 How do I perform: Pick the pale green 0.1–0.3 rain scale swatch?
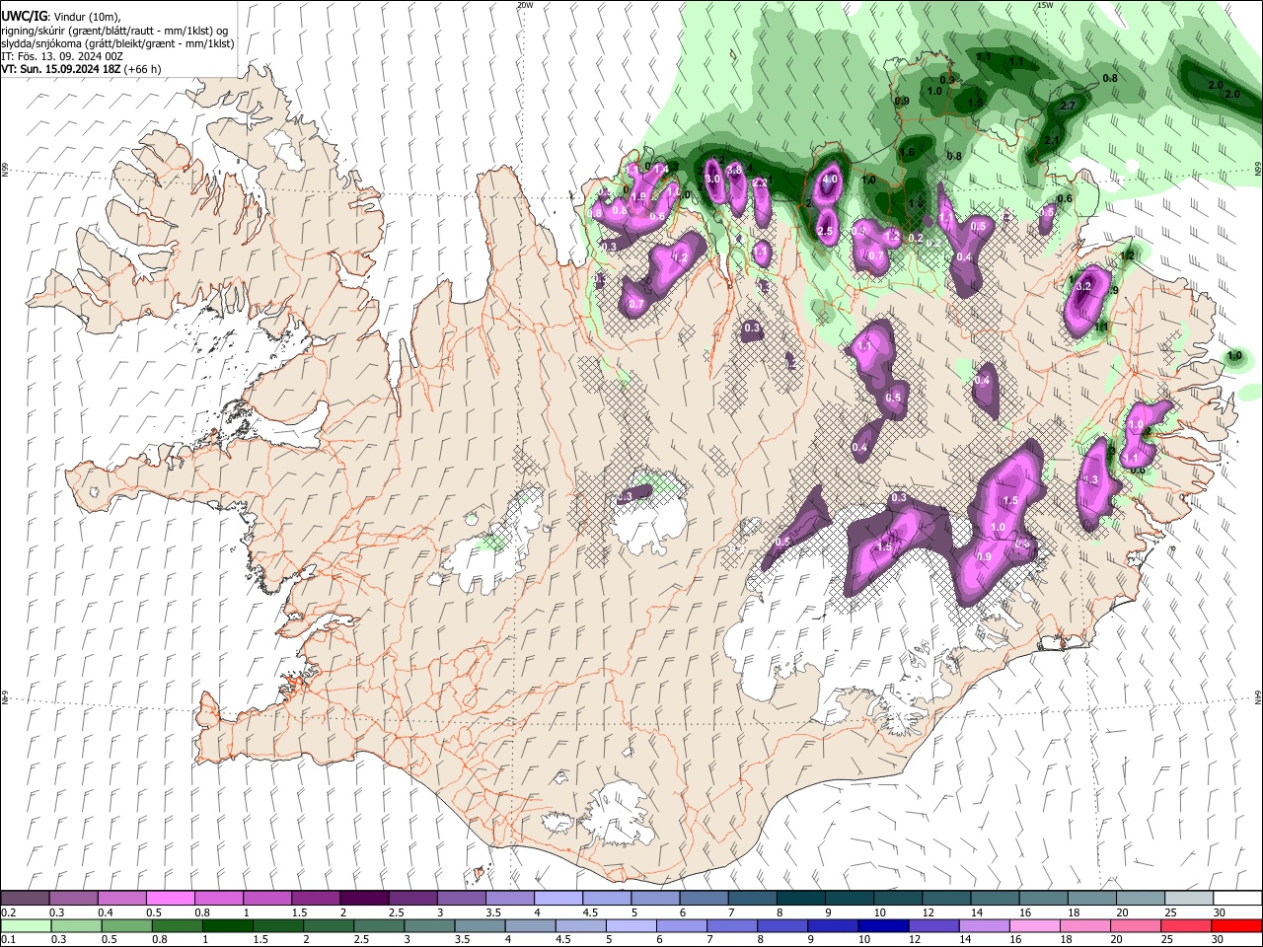26,925
